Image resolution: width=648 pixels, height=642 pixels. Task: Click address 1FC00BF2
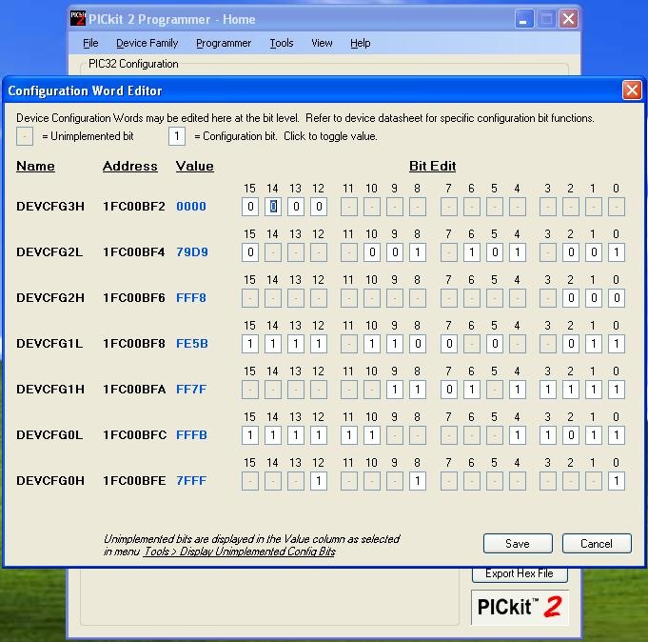click(134, 207)
